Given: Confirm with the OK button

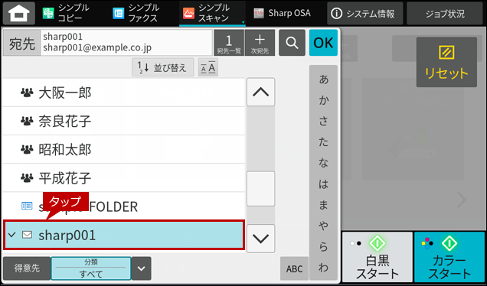Looking at the screenshot, I should tap(323, 43).
